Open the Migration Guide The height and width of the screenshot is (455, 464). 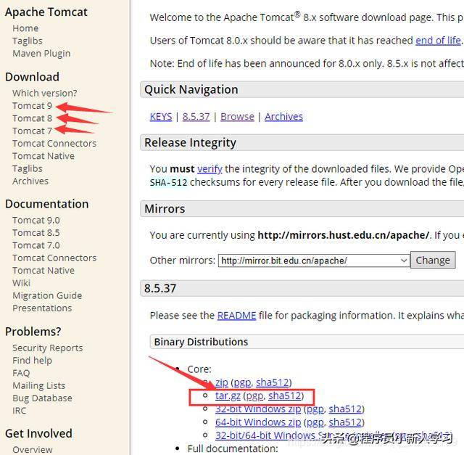click(x=47, y=295)
